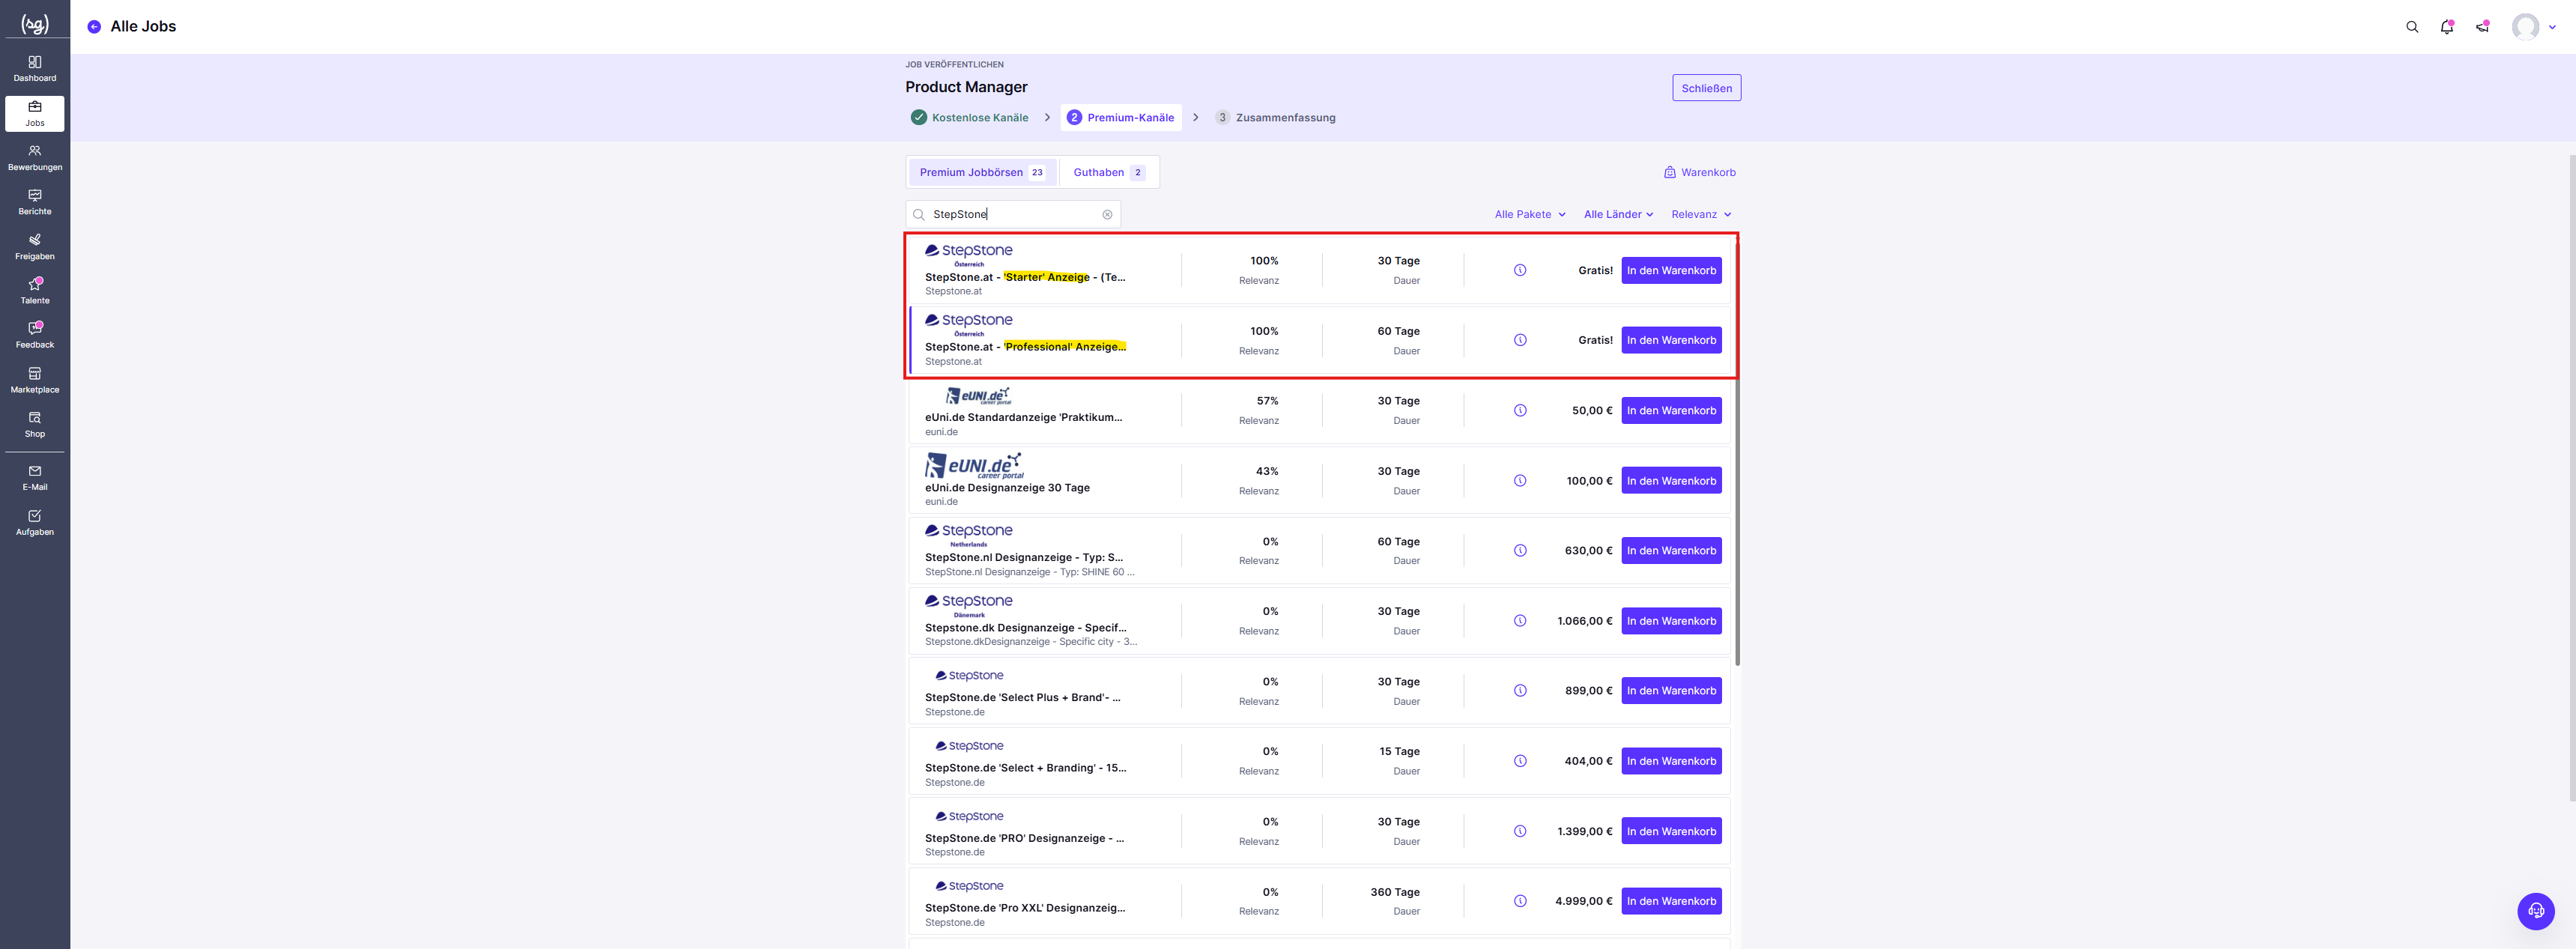2576x949 pixels.
Task: Open the announcements megaphone icon
Action: (x=2482, y=27)
